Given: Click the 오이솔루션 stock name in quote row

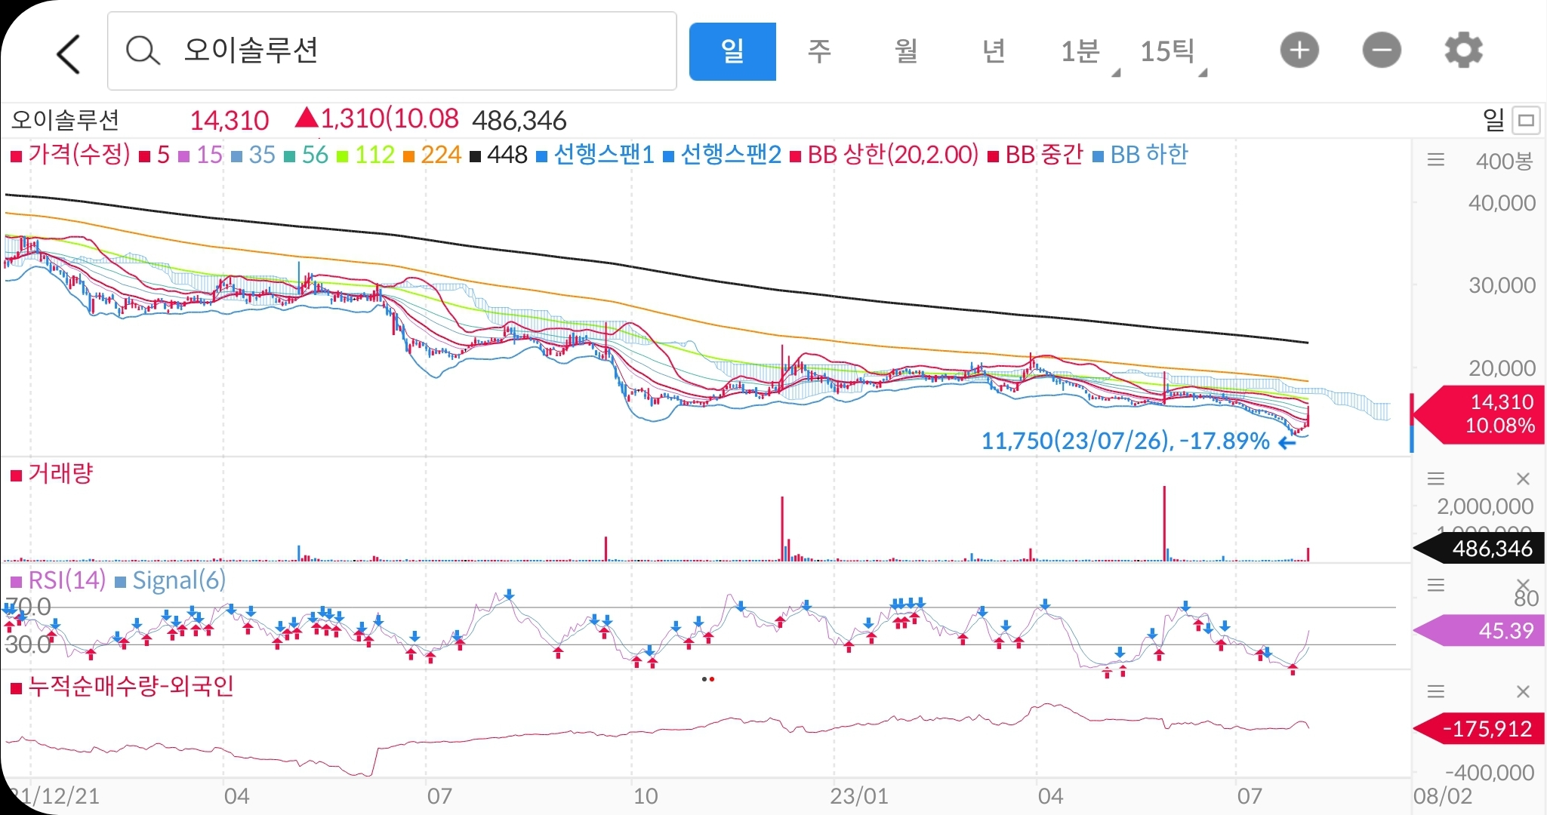Looking at the screenshot, I should pos(65,120).
